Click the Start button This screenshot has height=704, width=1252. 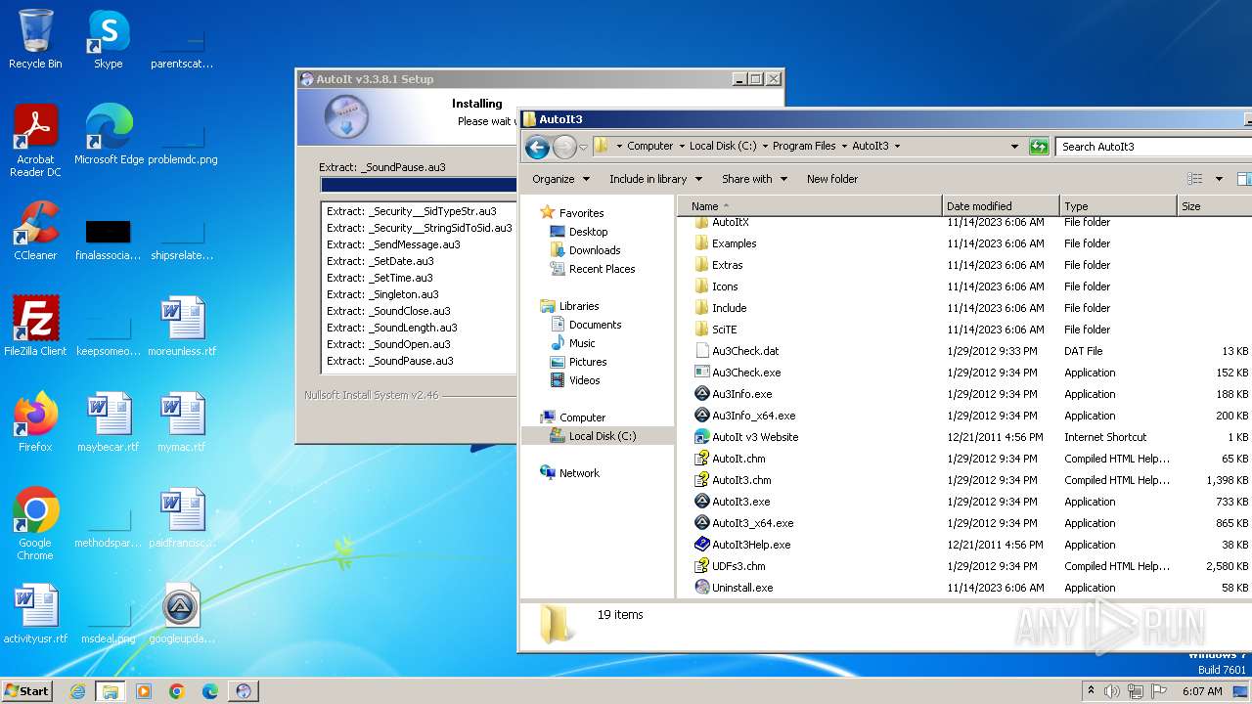26,690
